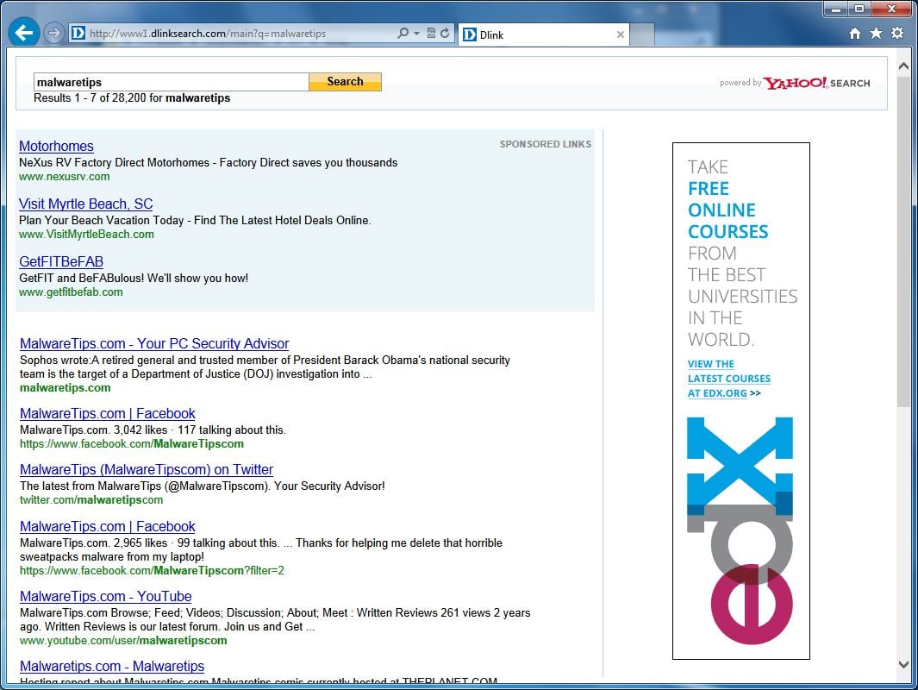Open MalwareTips.com - YouTube result
Viewport: 918px width, 690px height.
click(106, 596)
